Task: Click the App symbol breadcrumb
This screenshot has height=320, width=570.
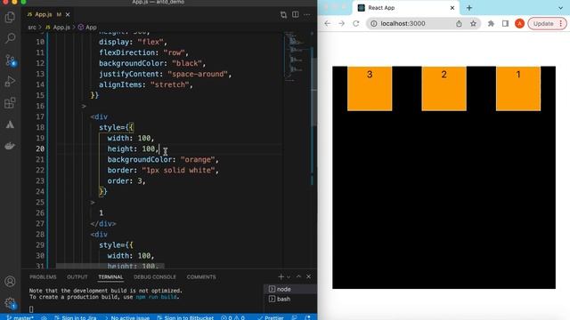Action: [87, 28]
